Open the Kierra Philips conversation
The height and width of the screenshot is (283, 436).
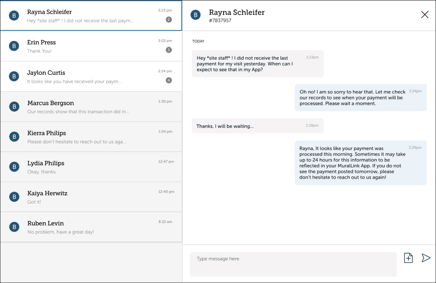point(91,137)
